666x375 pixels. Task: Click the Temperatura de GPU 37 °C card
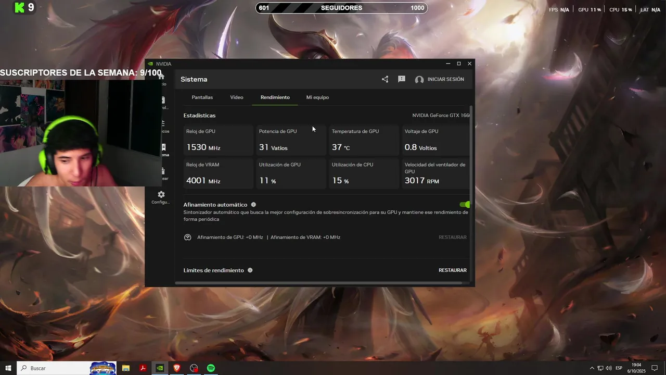363,141
